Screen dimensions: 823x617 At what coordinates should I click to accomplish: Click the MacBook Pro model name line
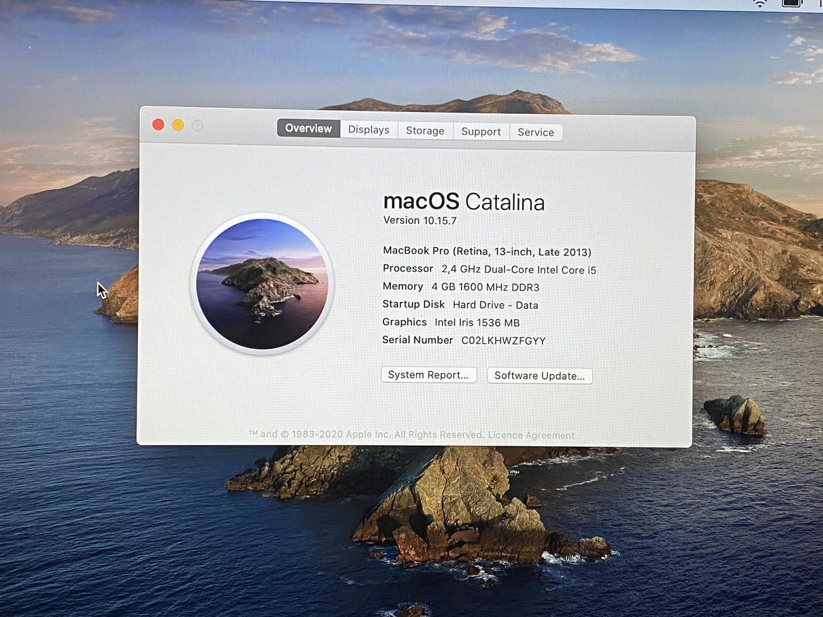click(x=487, y=251)
